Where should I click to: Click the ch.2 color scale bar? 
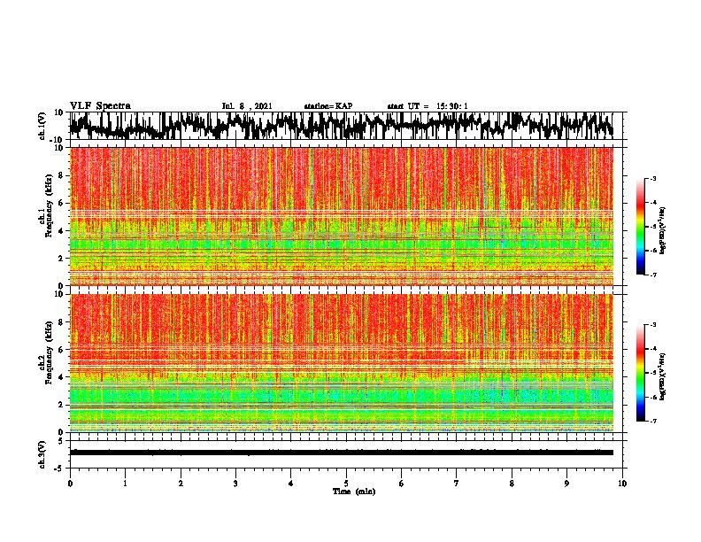click(x=641, y=373)
